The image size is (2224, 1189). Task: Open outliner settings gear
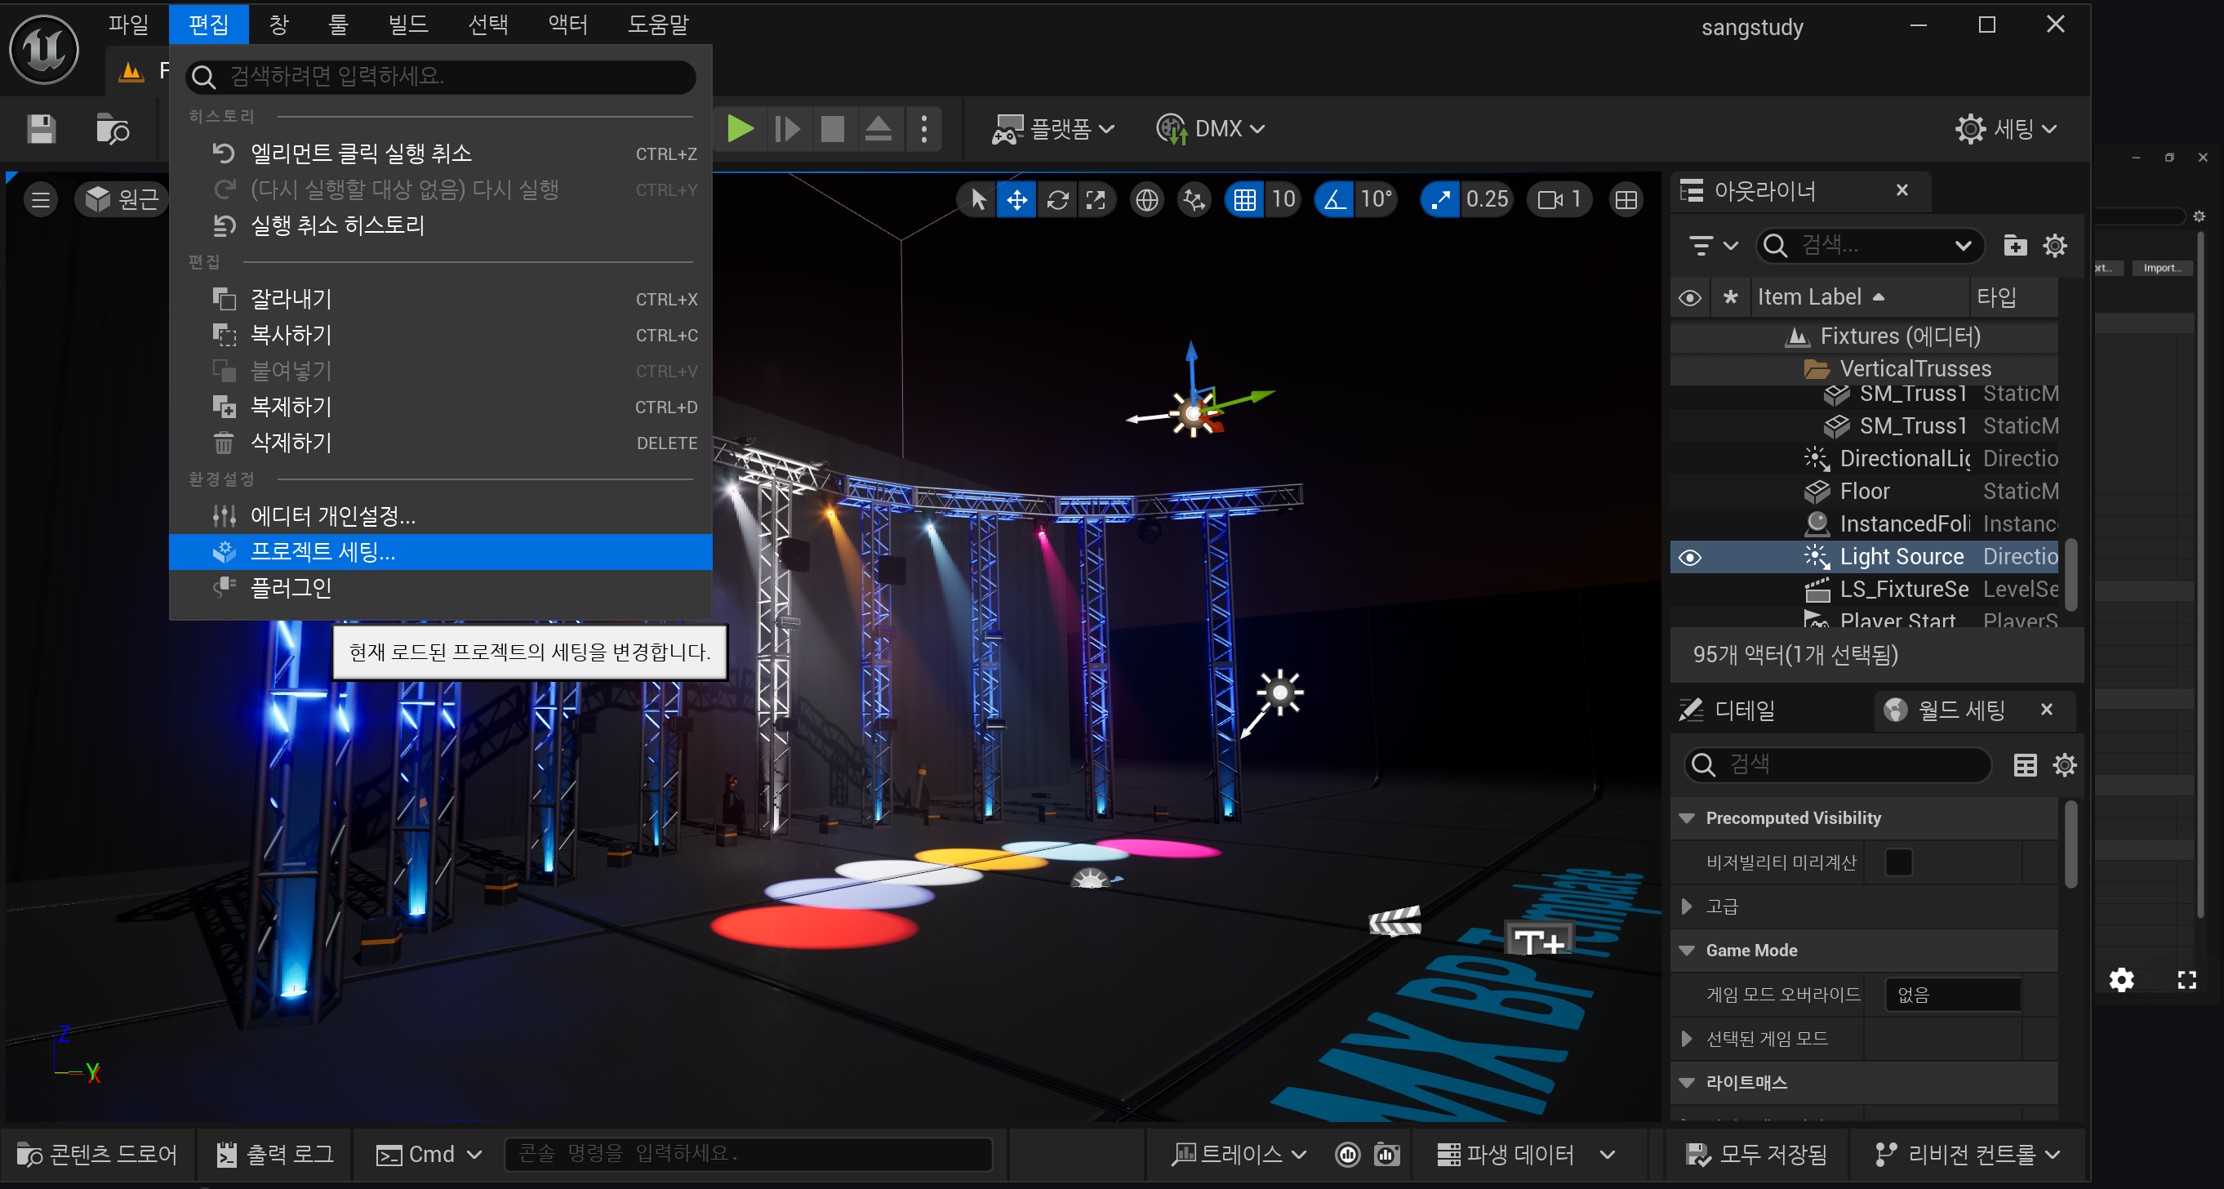[x=2055, y=246]
